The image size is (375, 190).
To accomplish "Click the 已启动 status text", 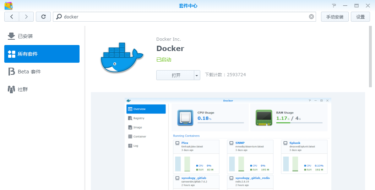I will point(164,60).
